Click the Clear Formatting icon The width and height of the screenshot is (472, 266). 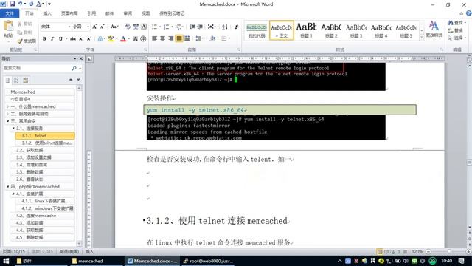coord(128,27)
